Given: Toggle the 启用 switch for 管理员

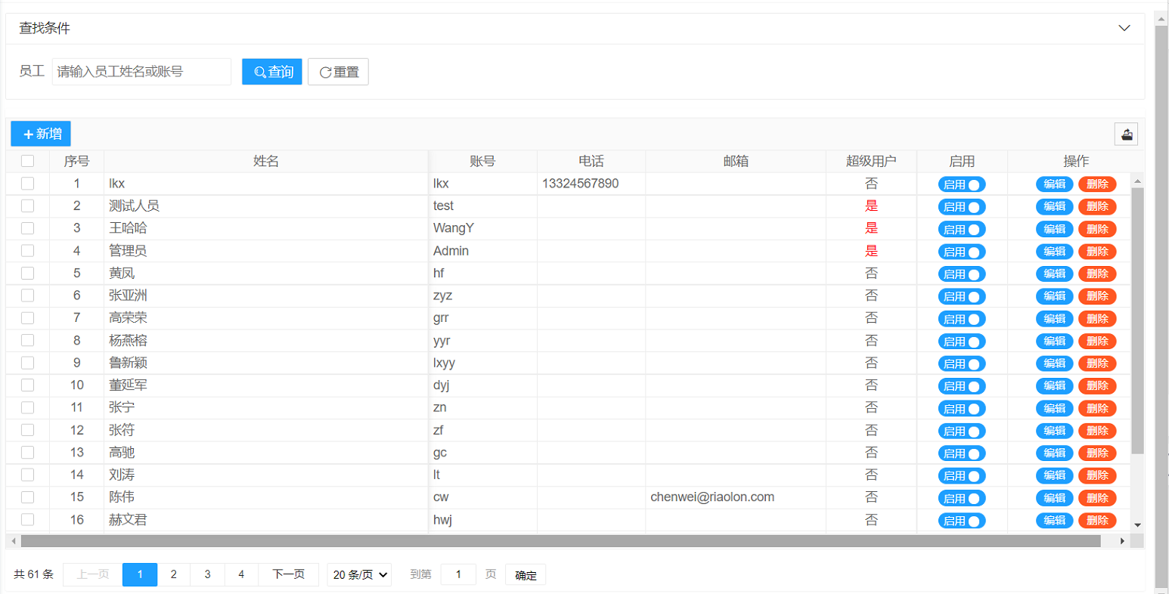Looking at the screenshot, I should point(960,251).
